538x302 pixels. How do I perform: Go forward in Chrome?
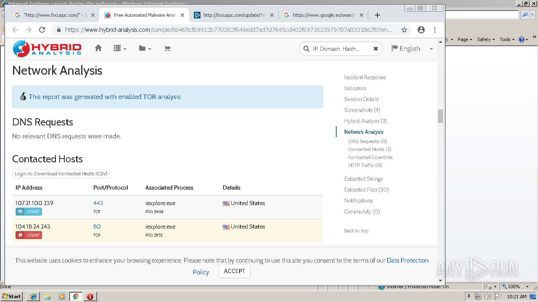tap(29, 30)
